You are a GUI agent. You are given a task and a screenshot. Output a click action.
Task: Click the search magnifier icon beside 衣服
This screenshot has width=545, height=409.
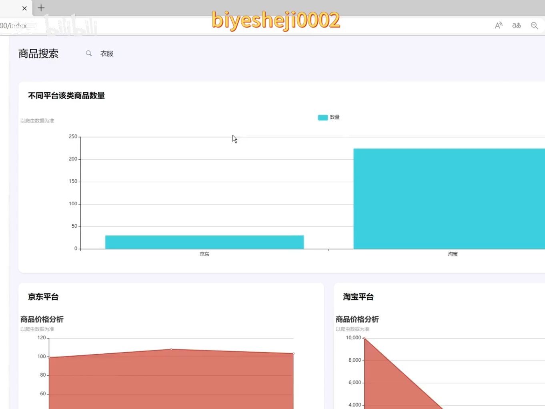[89, 53]
